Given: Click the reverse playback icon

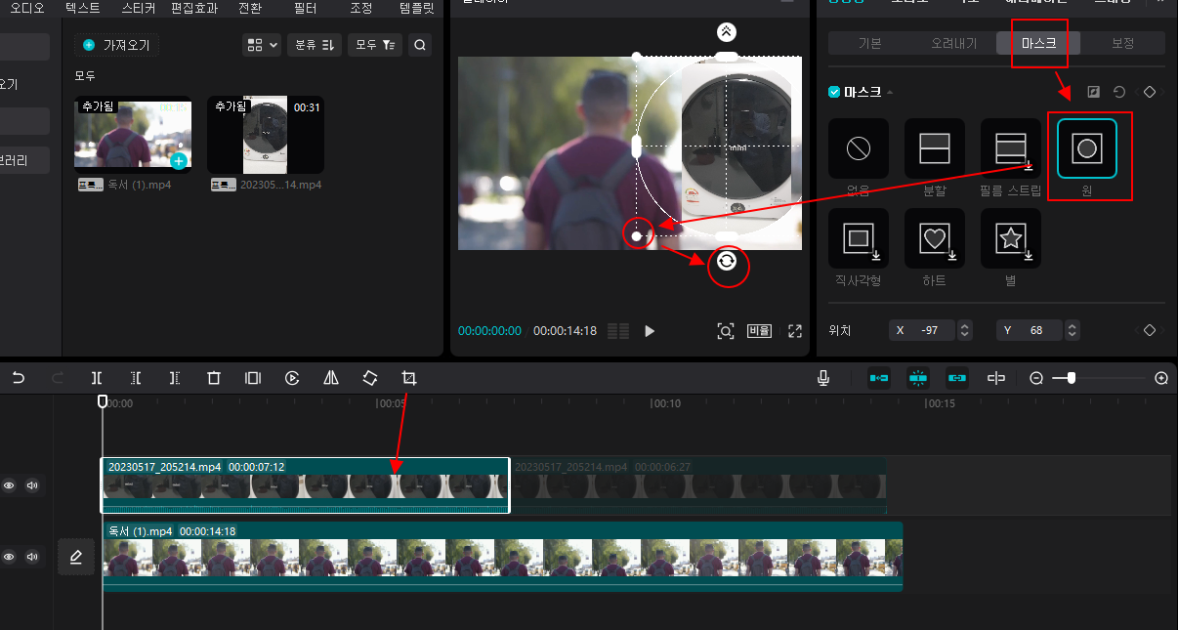Looking at the screenshot, I should 292,378.
